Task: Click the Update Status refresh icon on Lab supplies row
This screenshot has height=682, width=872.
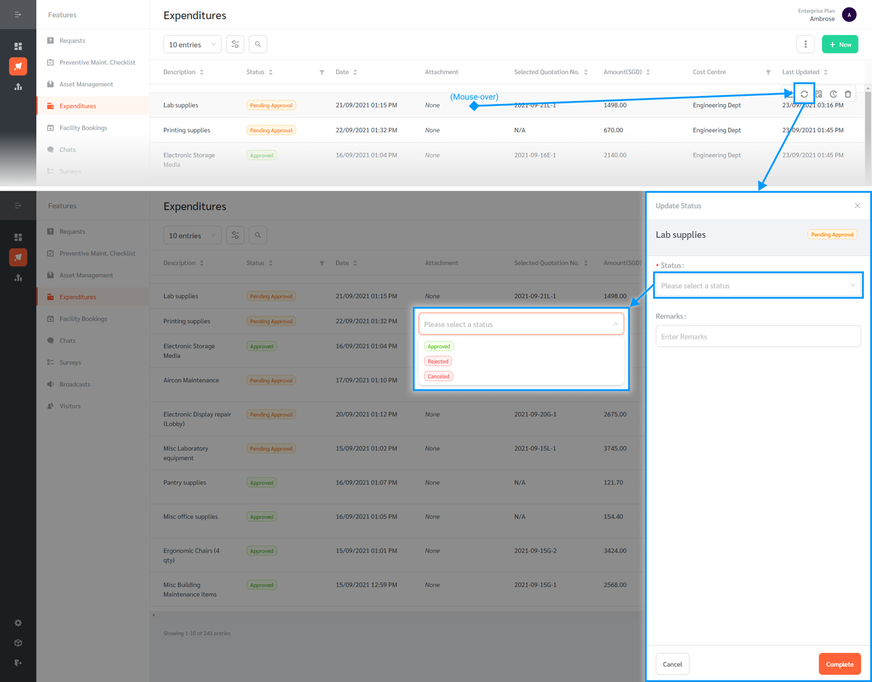Action: 804,94
